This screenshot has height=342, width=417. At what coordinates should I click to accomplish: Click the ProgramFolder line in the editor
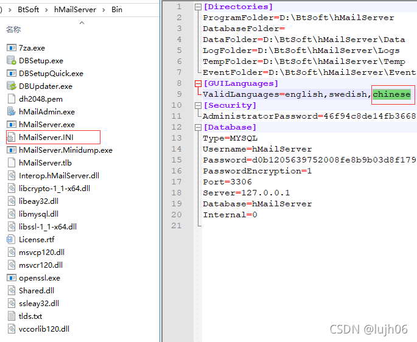point(298,18)
